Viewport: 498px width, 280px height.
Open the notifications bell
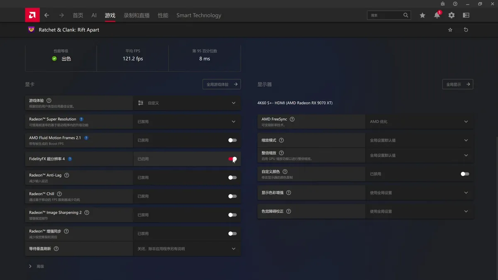tap(437, 15)
